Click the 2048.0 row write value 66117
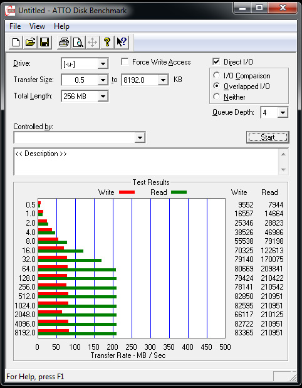Image resolution: width=302 pixels, height=388 pixels. tap(244, 315)
